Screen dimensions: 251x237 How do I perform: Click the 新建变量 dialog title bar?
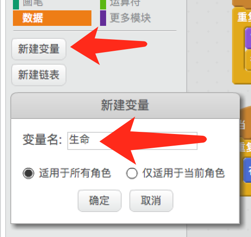pos(125,106)
